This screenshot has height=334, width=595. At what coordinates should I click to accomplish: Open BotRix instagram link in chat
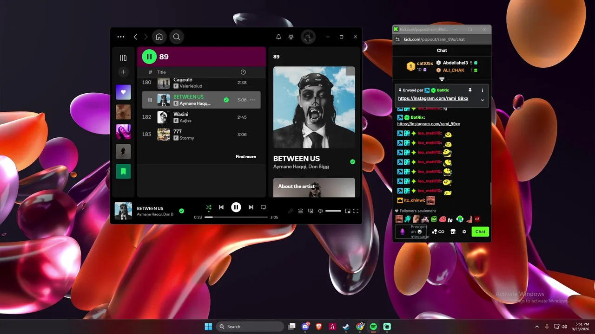tap(429, 124)
